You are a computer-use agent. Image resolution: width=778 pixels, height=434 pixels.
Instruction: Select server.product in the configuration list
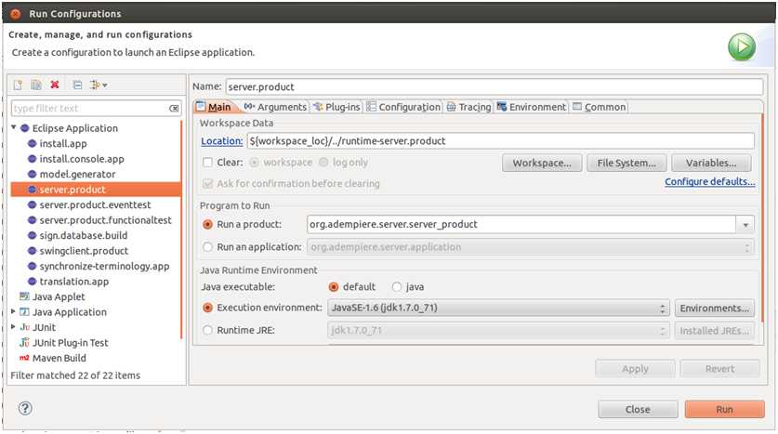[96, 190]
